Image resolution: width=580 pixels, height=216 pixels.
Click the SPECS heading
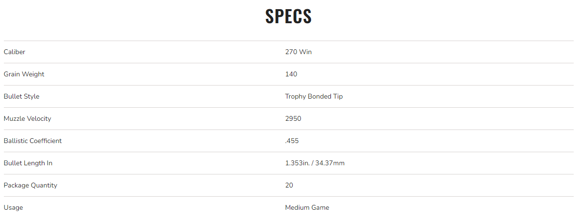point(288,16)
